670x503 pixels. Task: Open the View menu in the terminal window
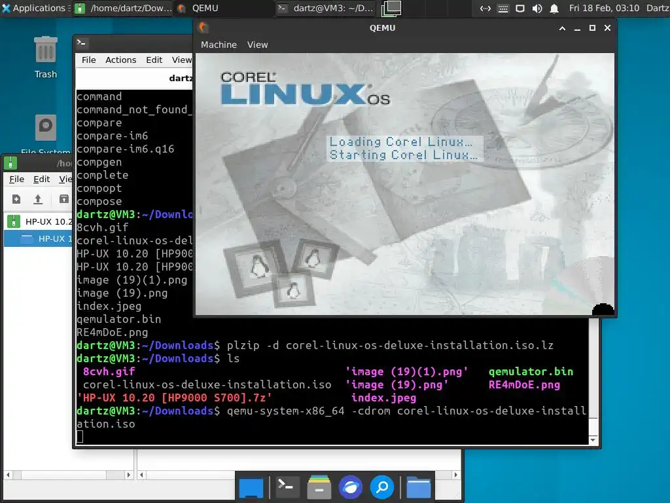click(182, 60)
